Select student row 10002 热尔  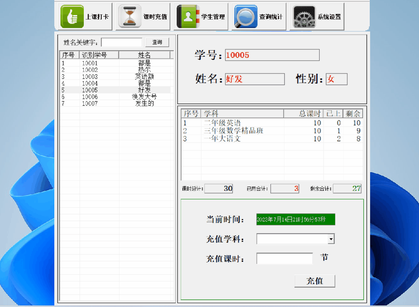pyautogui.click(x=116, y=70)
